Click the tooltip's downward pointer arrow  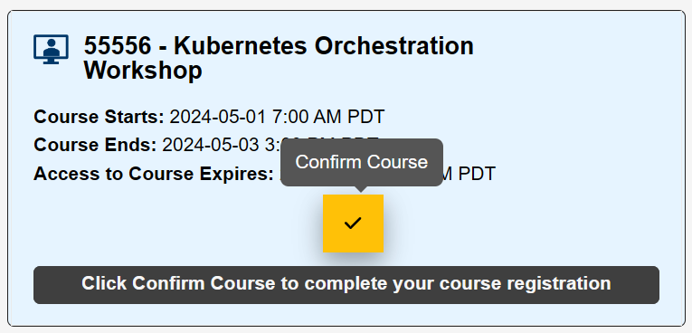tap(362, 189)
